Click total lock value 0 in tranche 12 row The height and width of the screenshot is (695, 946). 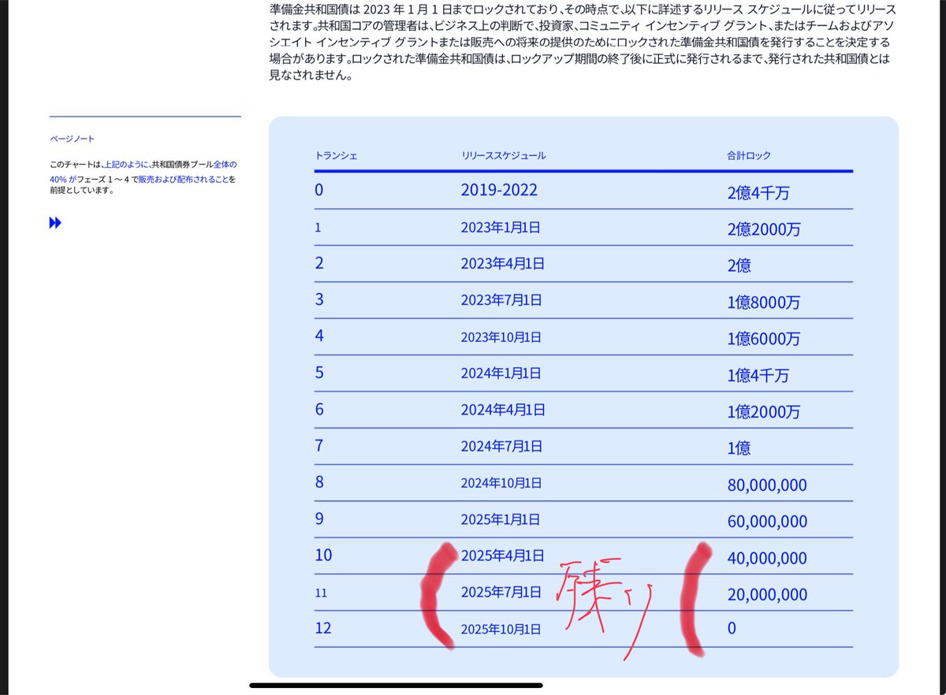coord(732,629)
